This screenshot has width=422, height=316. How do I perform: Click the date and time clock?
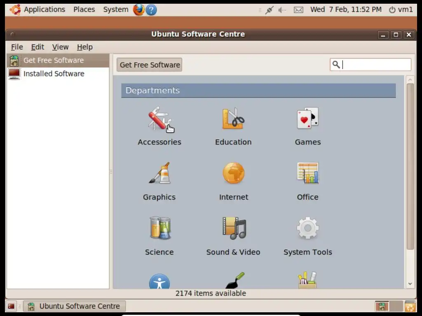click(x=346, y=10)
